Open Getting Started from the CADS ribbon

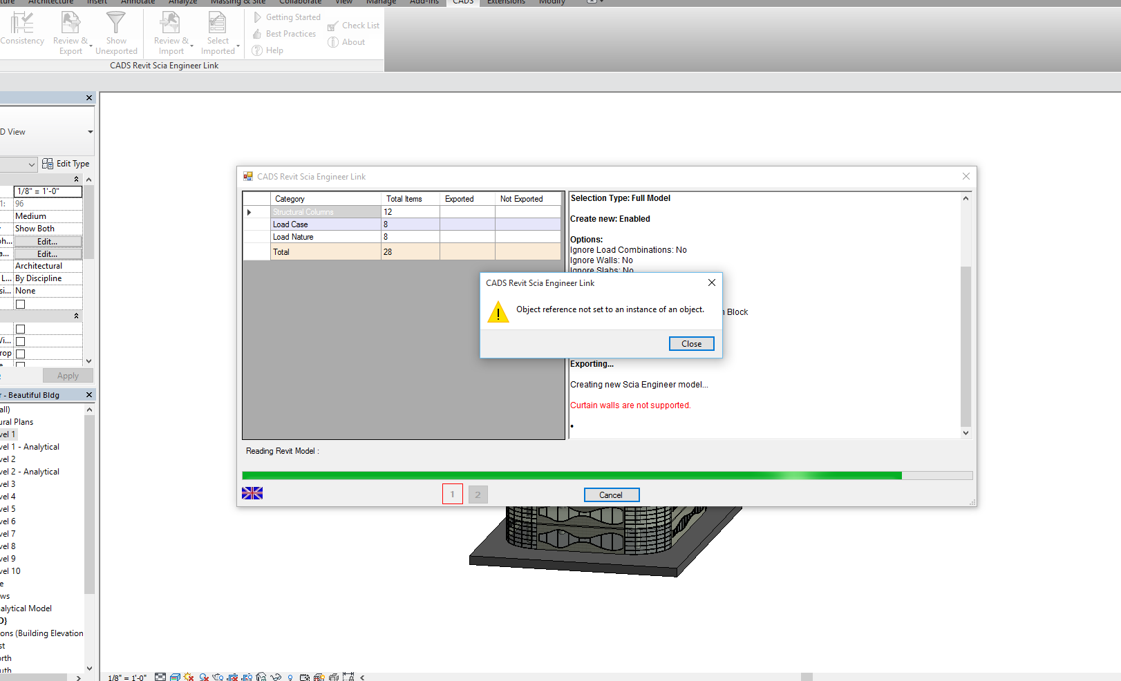(x=287, y=17)
